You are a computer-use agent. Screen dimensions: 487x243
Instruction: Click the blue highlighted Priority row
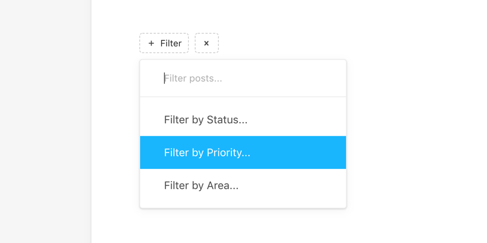pyautogui.click(x=243, y=152)
